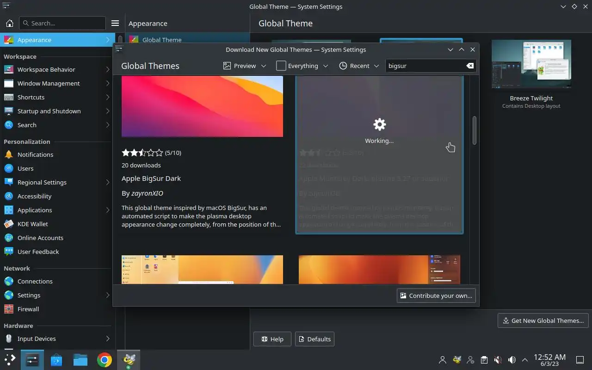Click the clipboard icon in system tray
The width and height of the screenshot is (592, 370).
click(x=484, y=359)
